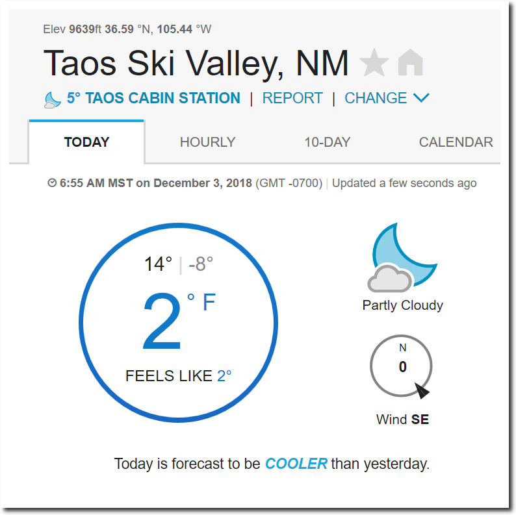
Task: Switch to the HOURLY tab
Action: pyautogui.click(x=208, y=142)
